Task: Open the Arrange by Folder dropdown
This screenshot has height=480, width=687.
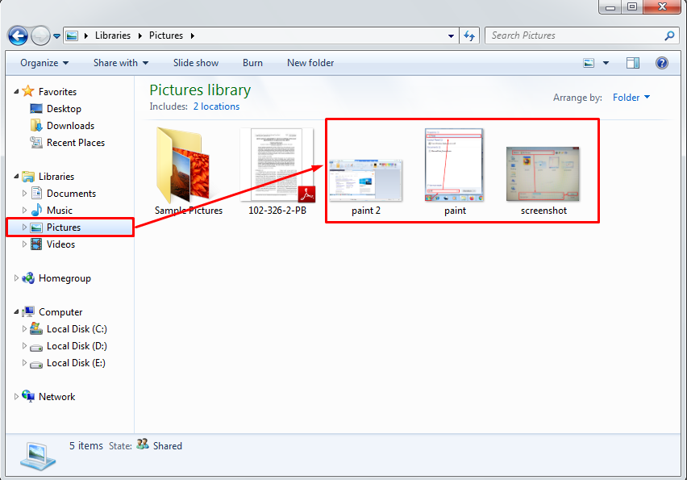Action: pyautogui.click(x=630, y=97)
